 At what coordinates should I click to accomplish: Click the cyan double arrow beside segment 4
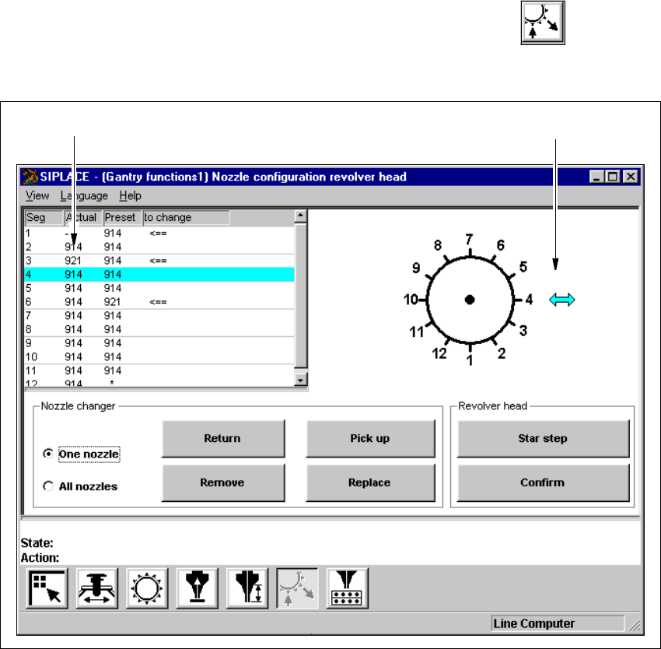(x=562, y=300)
